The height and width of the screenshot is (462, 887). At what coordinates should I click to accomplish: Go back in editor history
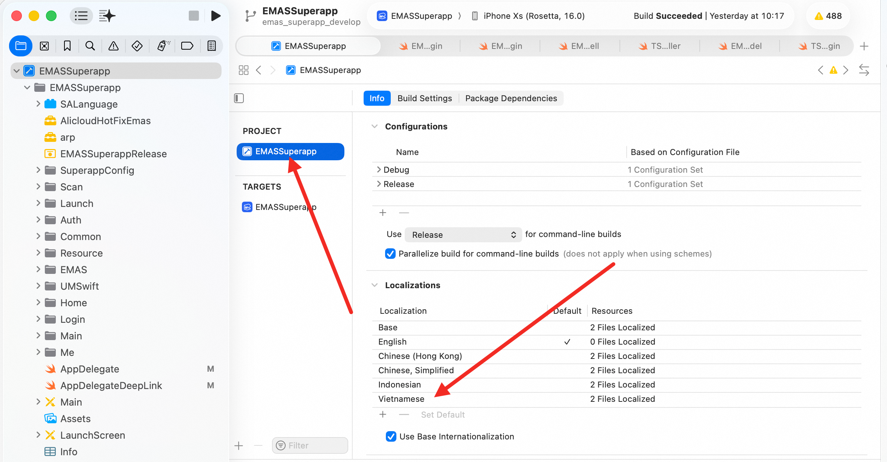pos(258,70)
